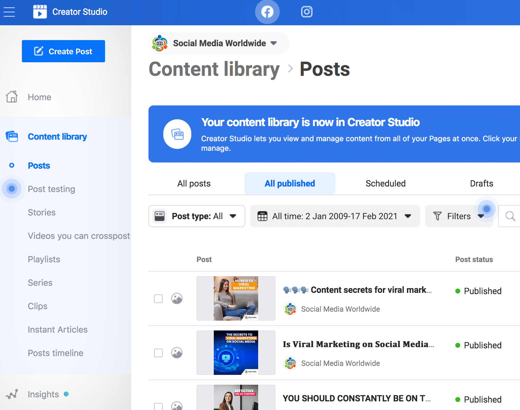This screenshot has height=410, width=520.
Task: Switch to the Facebook platform icon
Action: [267, 12]
